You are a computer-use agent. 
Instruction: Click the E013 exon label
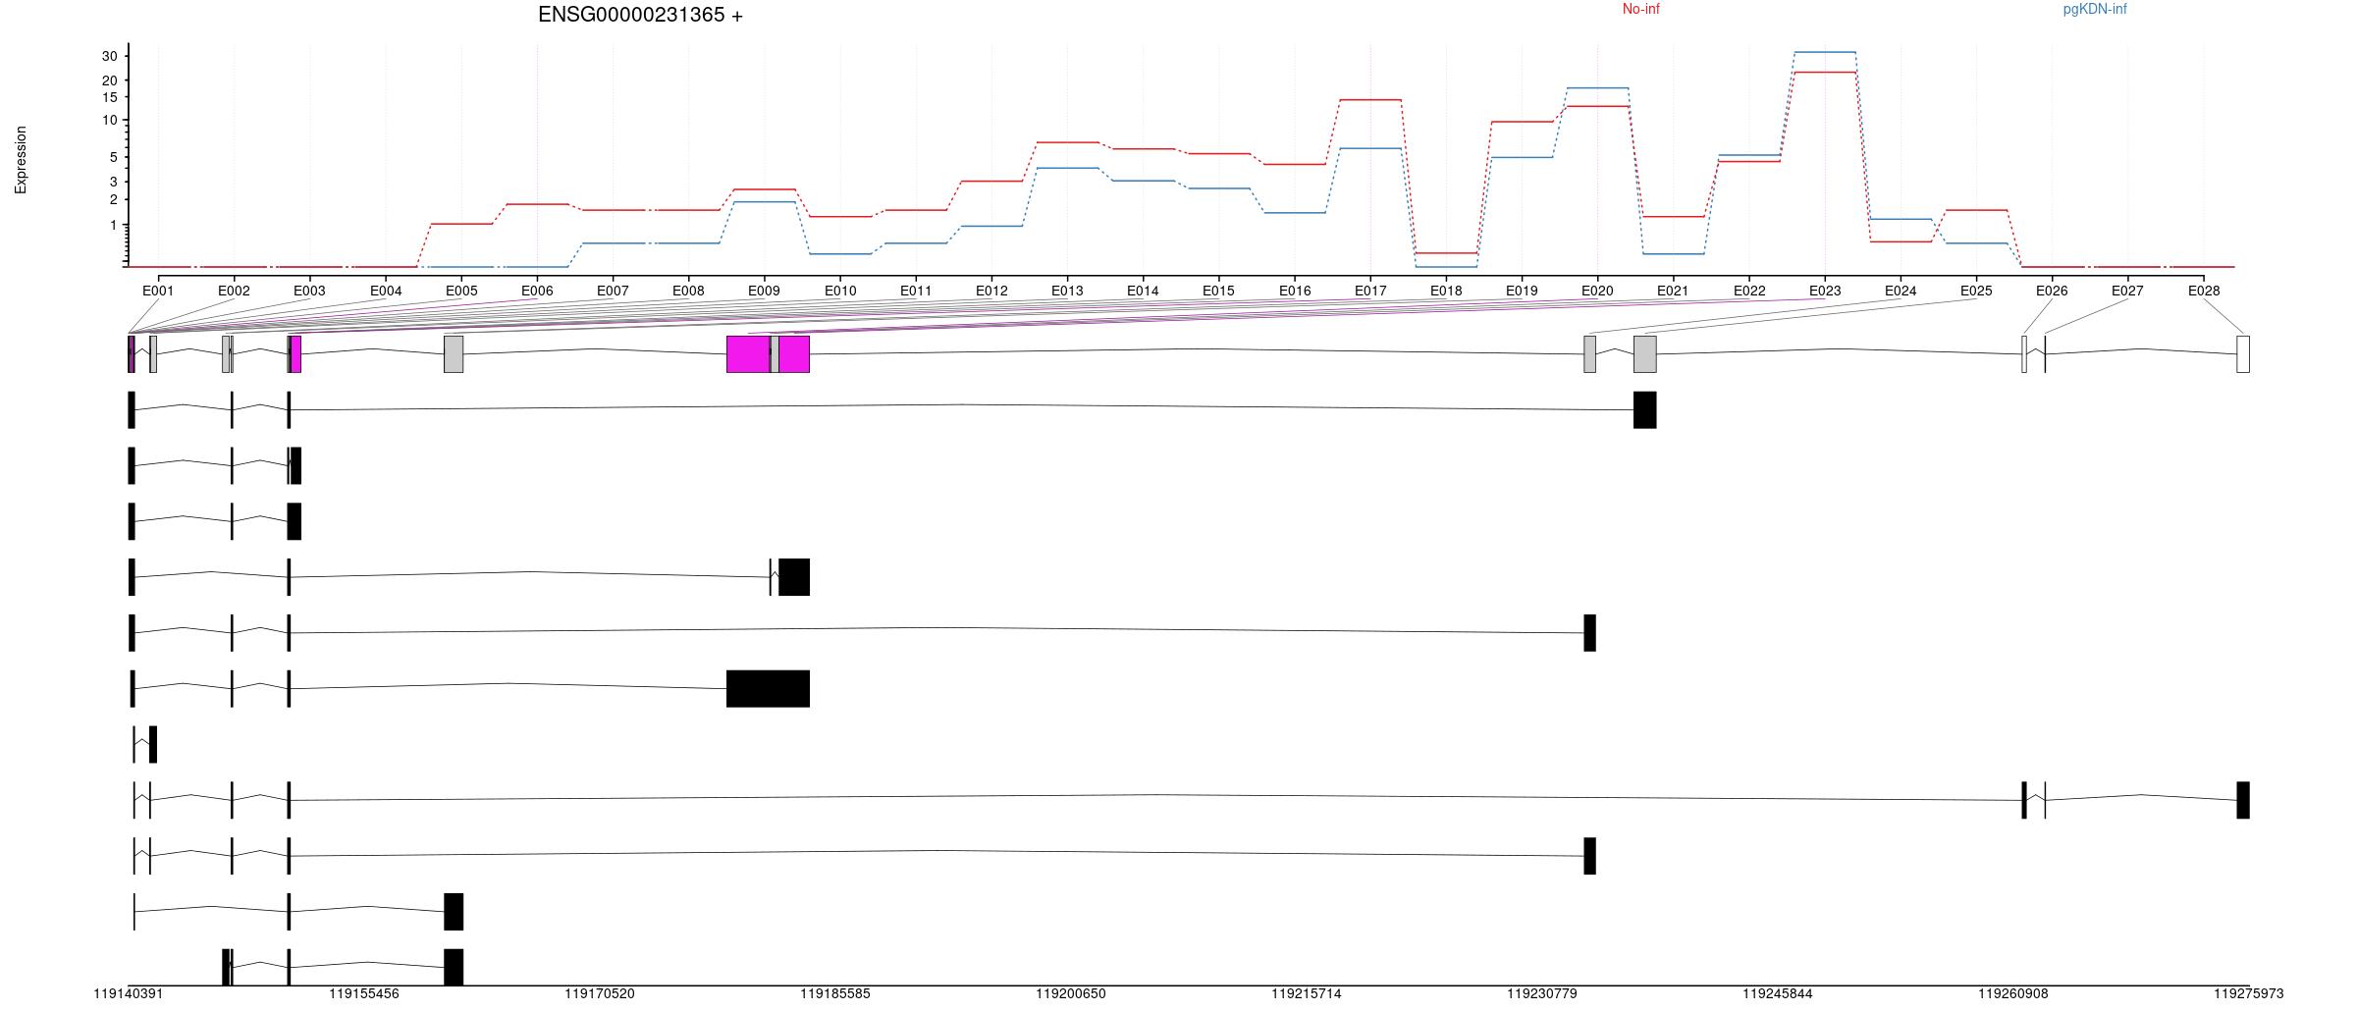pyautogui.click(x=1067, y=291)
